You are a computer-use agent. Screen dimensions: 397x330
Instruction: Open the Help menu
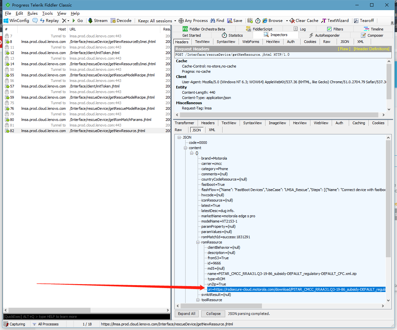pyautogui.click(x=75, y=13)
